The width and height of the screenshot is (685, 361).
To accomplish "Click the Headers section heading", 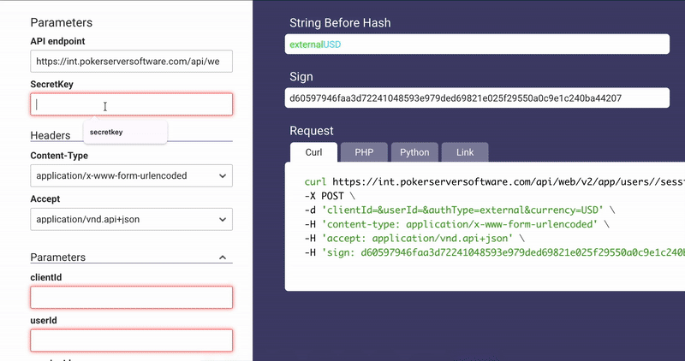I will pyautogui.click(x=51, y=135).
